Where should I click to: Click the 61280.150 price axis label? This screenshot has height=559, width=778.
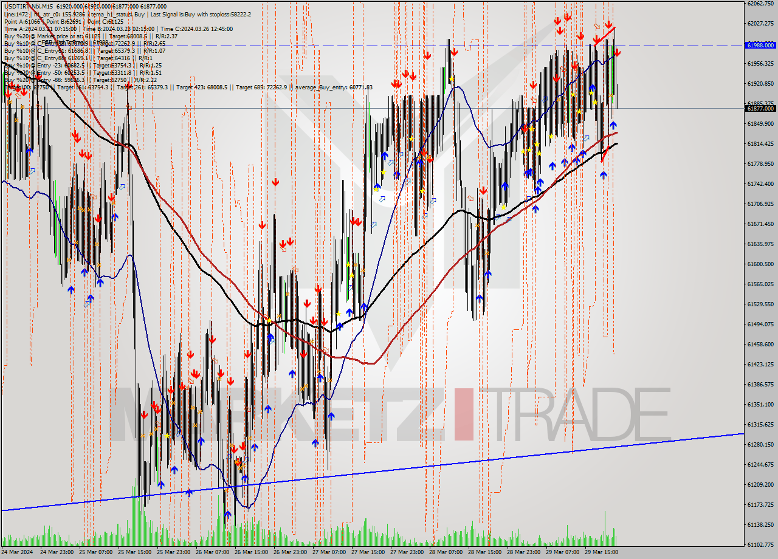pos(760,444)
